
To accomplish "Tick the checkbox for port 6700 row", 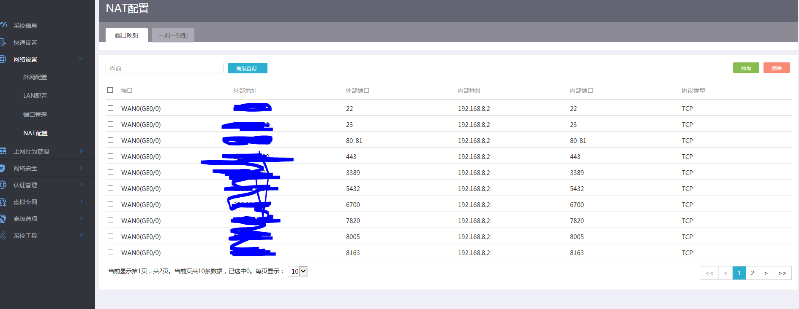I will 111,204.
